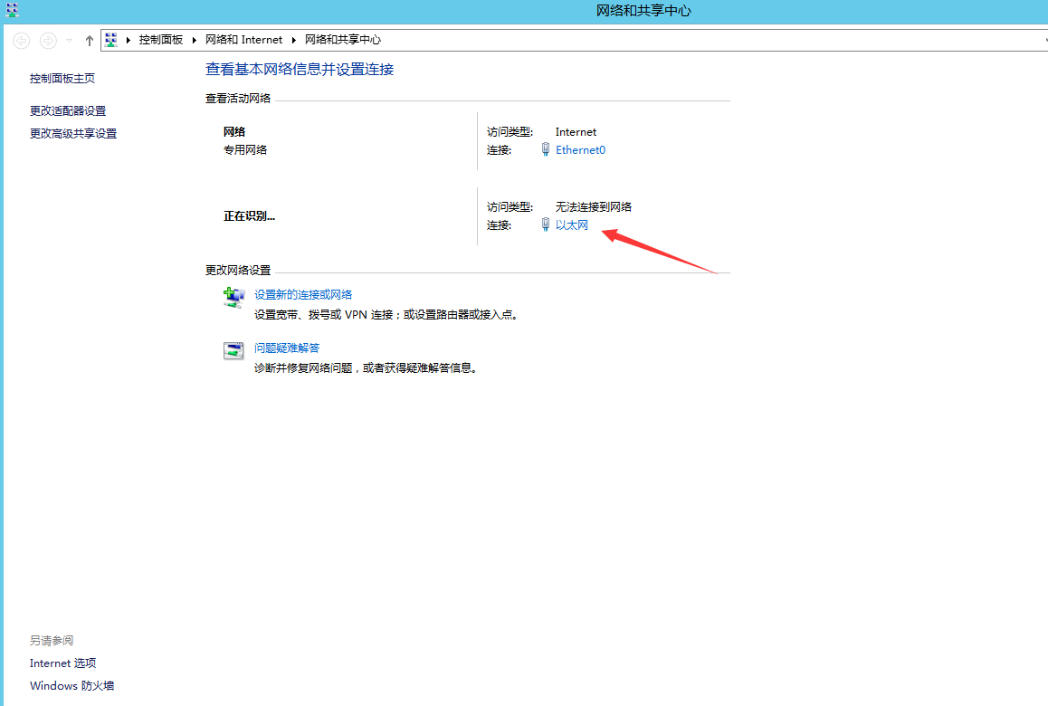Open Internet 选项 from the lower sidebar
Screen dimensions: 1048x706
62,663
